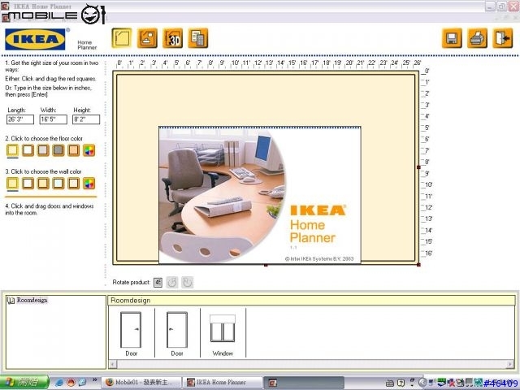Click the product list right scroll arrow

coord(510,364)
